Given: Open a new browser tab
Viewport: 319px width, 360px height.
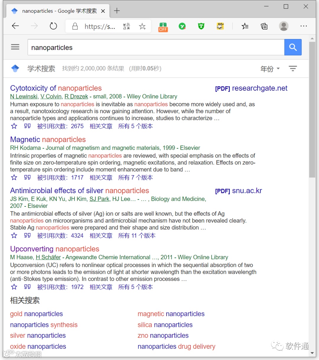Looking at the screenshot, I should click(117, 11).
